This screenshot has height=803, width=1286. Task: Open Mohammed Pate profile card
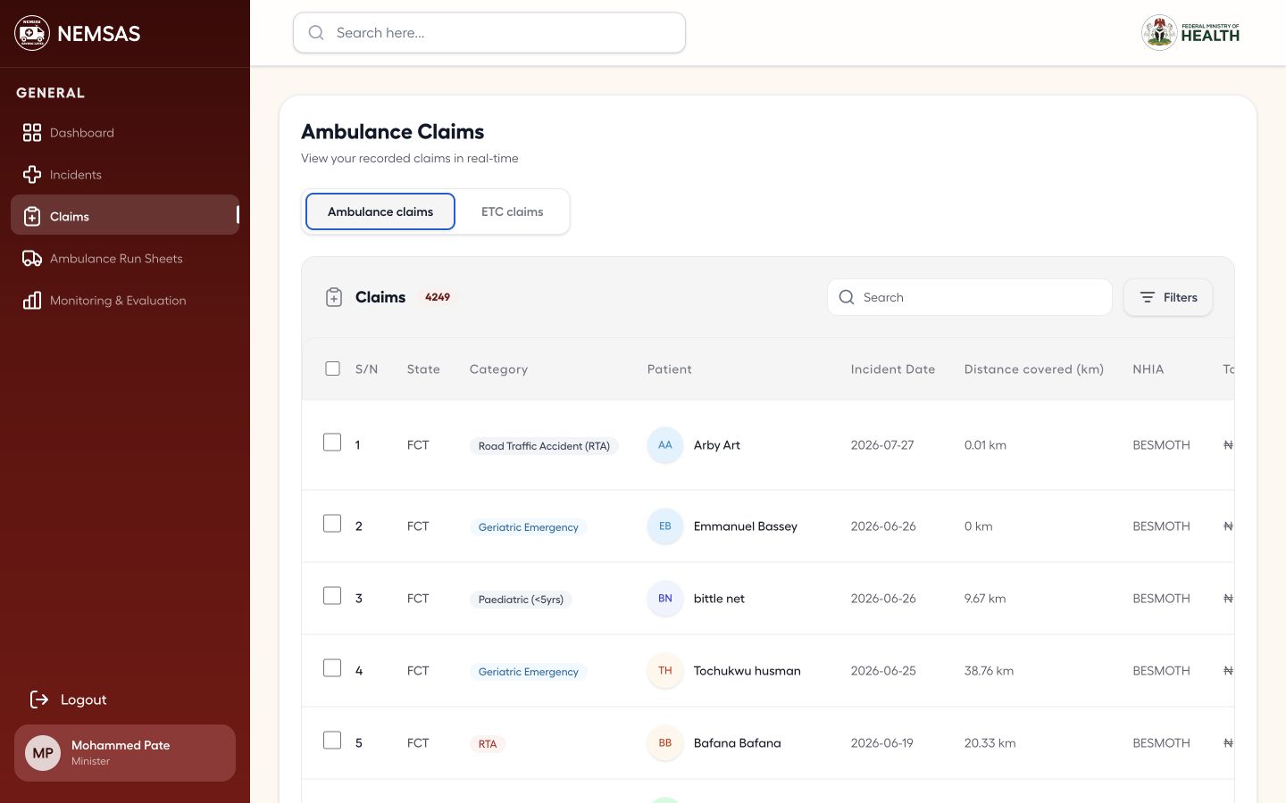pyautogui.click(x=125, y=753)
